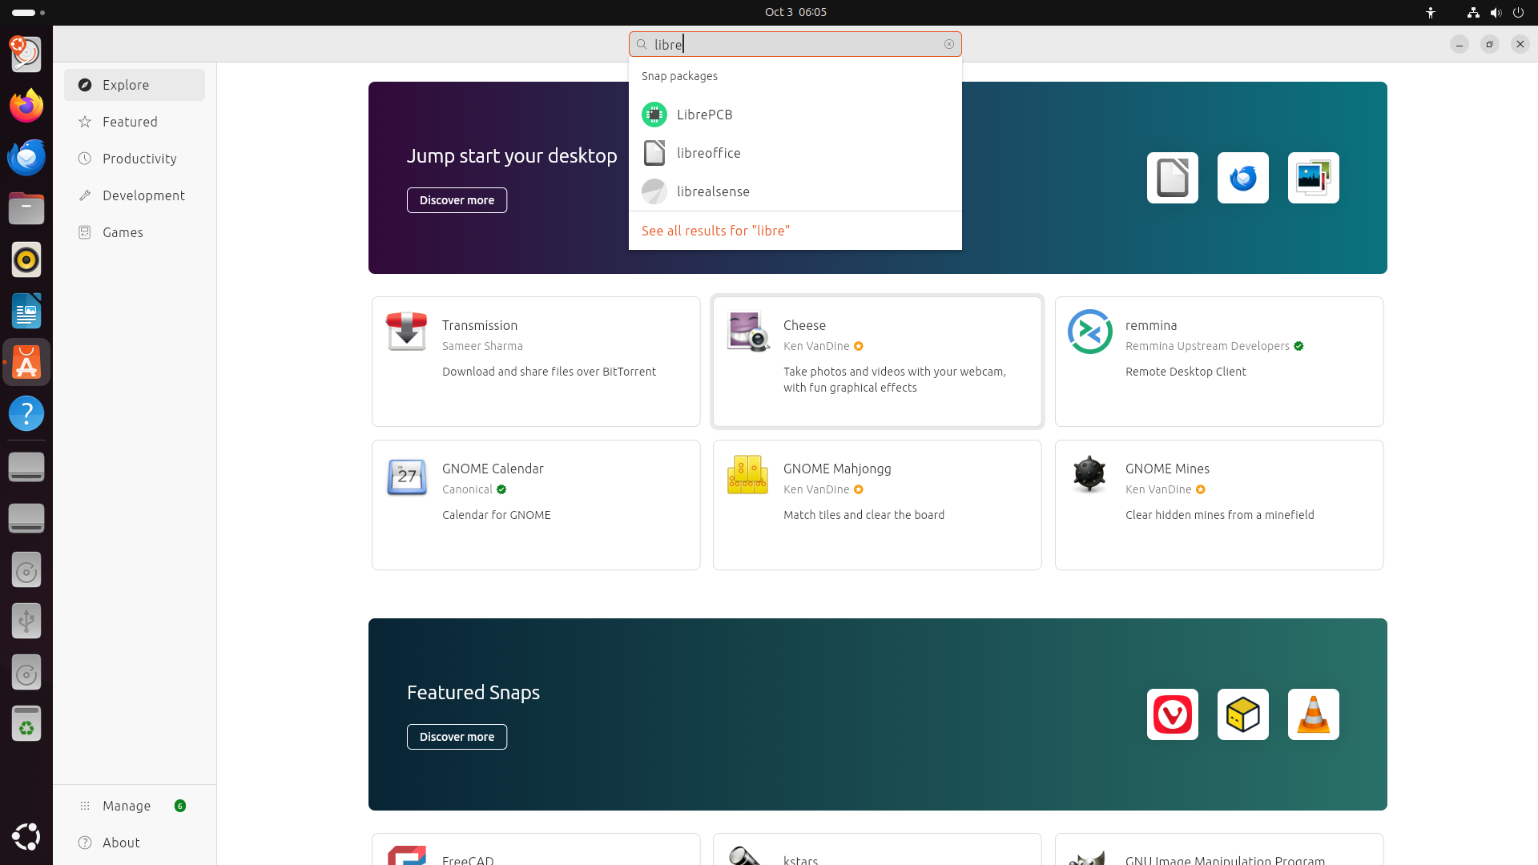Open the GNOME Mahjongg card title
Image resolution: width=1538 pixels, height=865 pixels.
[x=837, y=469]
